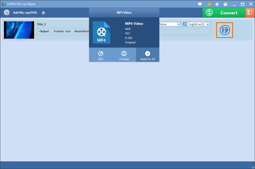Screen dimensions: 255x169
Task: Open the settings gear icon
Action: 217,4
